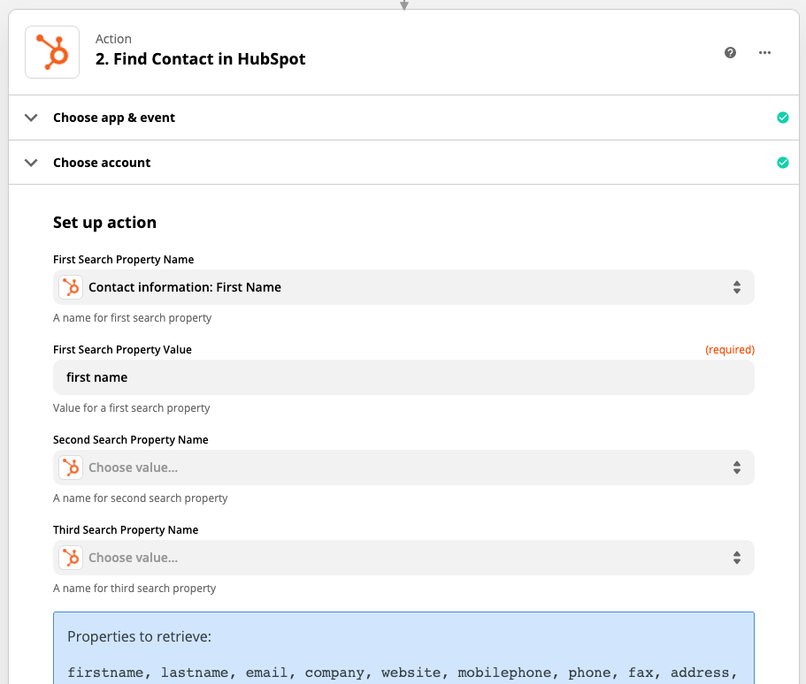Expand chevron next to Choose account
The width and height of the screenshot is (806, 684).
pos(31,163)
